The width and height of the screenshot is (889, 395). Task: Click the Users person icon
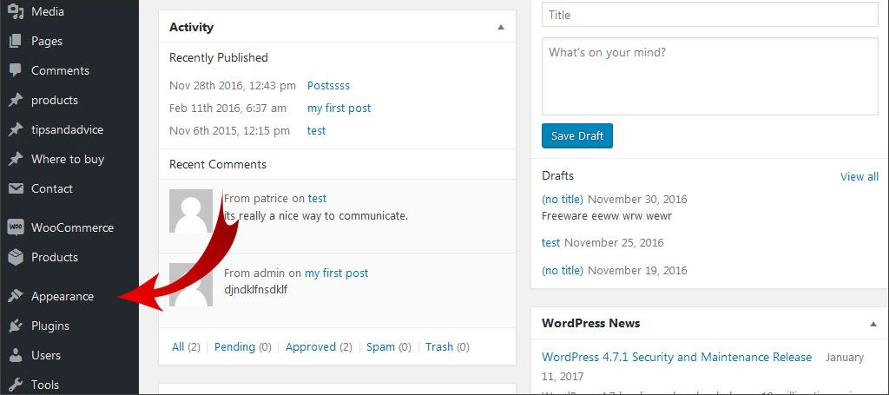15,355
